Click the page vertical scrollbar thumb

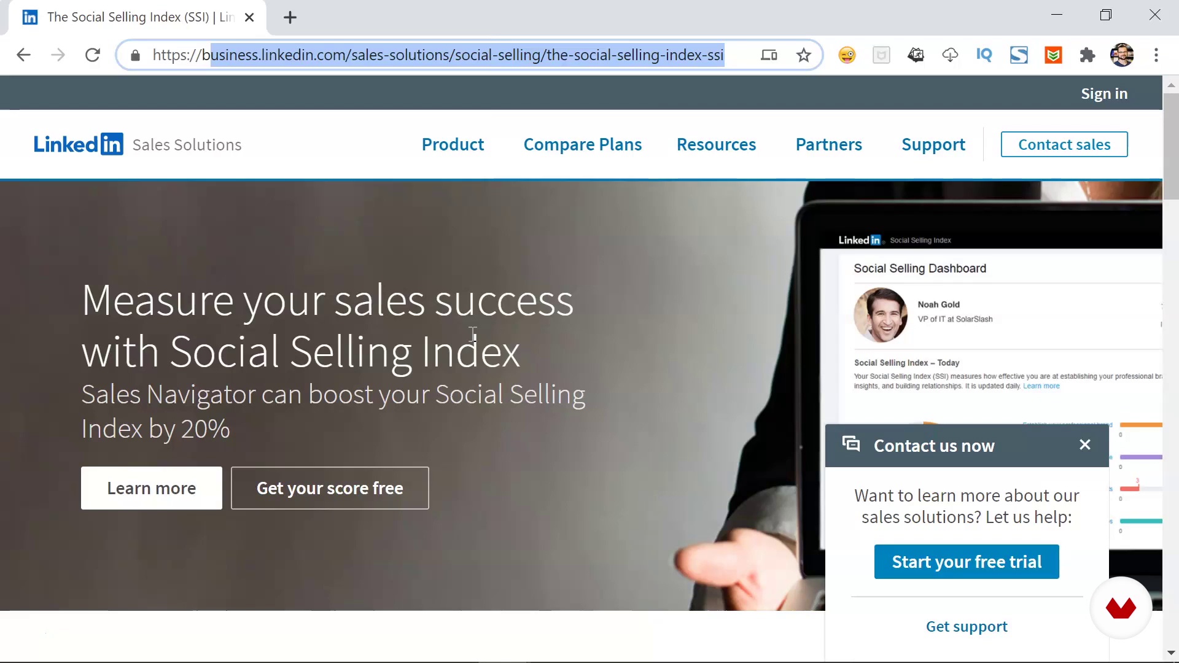1170,147
